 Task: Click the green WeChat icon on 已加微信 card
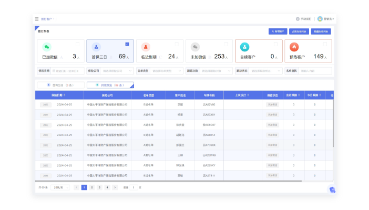tap(46, 47)
